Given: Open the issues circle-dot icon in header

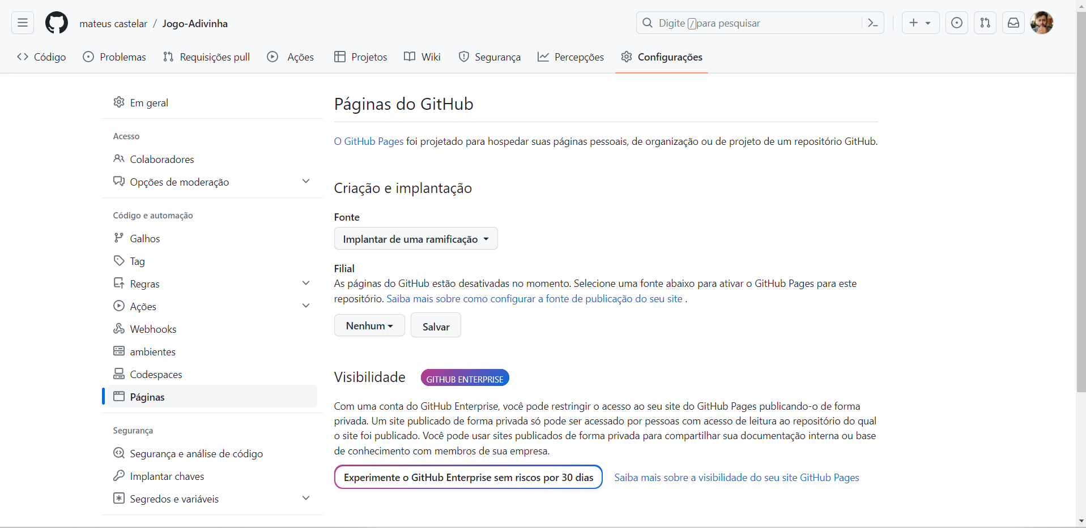Looking at the screenshot, I should tap(957, 23).
